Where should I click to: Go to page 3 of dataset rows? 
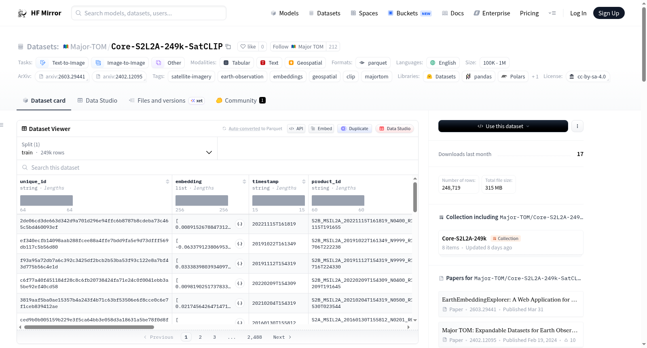pyautogui.click(x=214, y=337)
